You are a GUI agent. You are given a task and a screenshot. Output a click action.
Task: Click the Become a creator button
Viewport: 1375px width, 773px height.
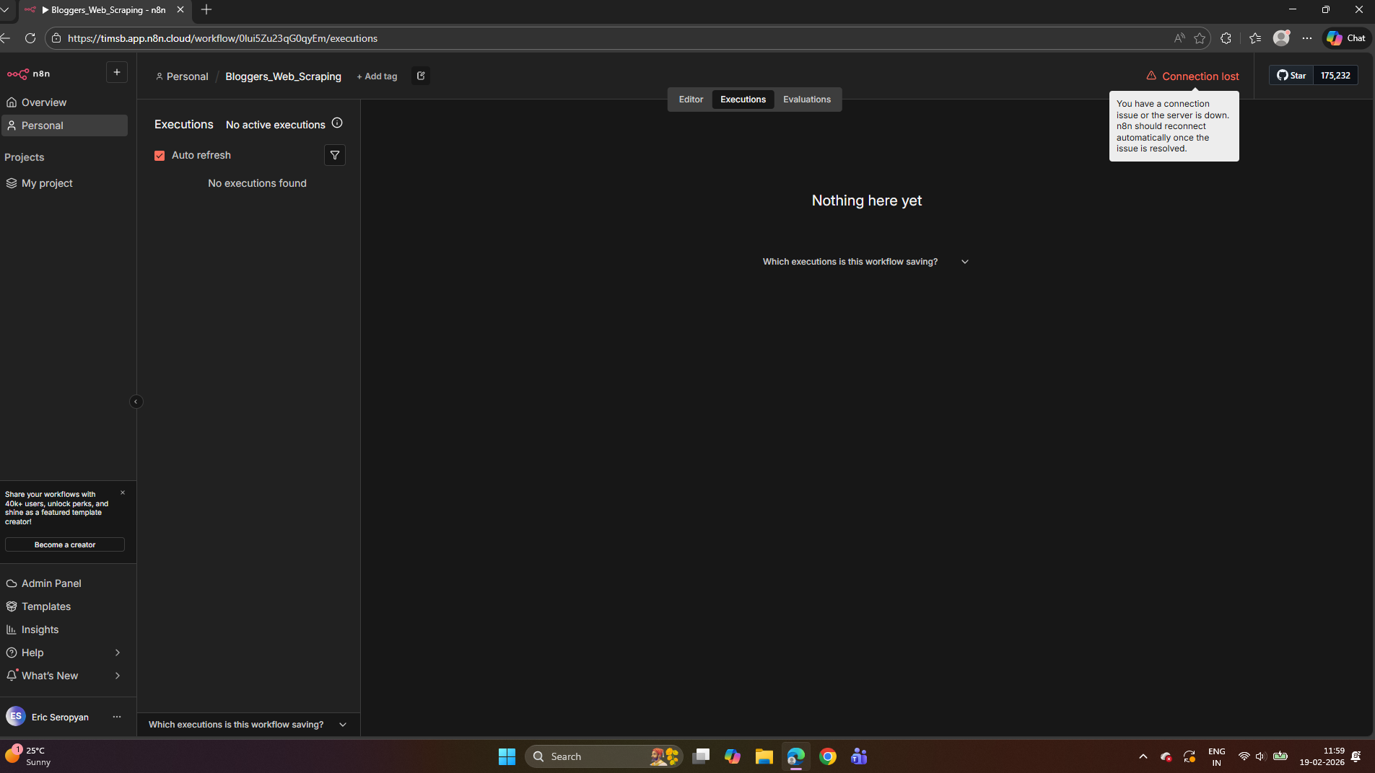click(65, 544)
